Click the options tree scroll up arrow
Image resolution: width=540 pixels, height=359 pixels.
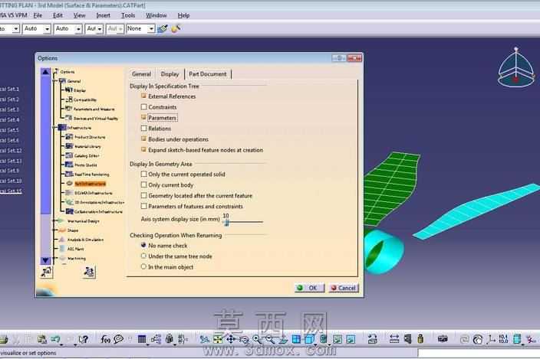(x=45, y=72)
